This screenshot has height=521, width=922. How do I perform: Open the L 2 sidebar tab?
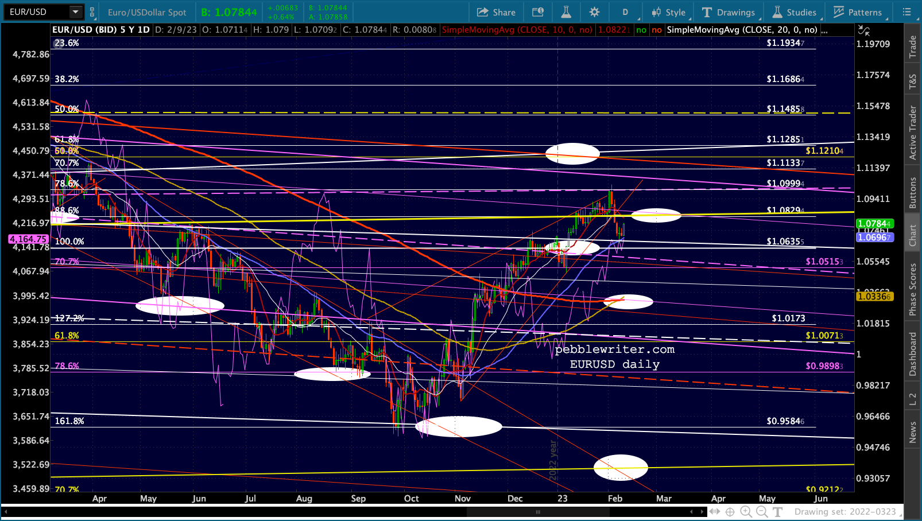pos(912,399)
